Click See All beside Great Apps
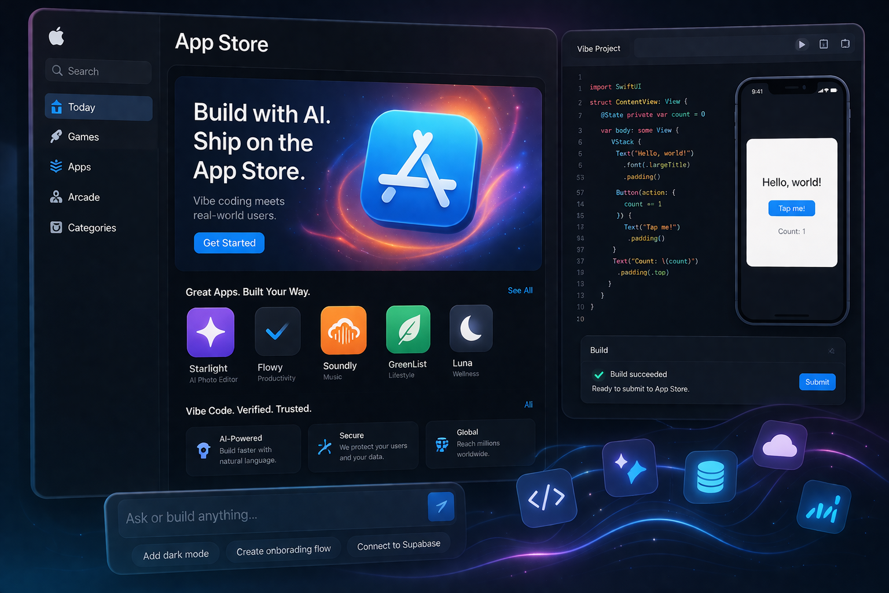 pos(520,290)
